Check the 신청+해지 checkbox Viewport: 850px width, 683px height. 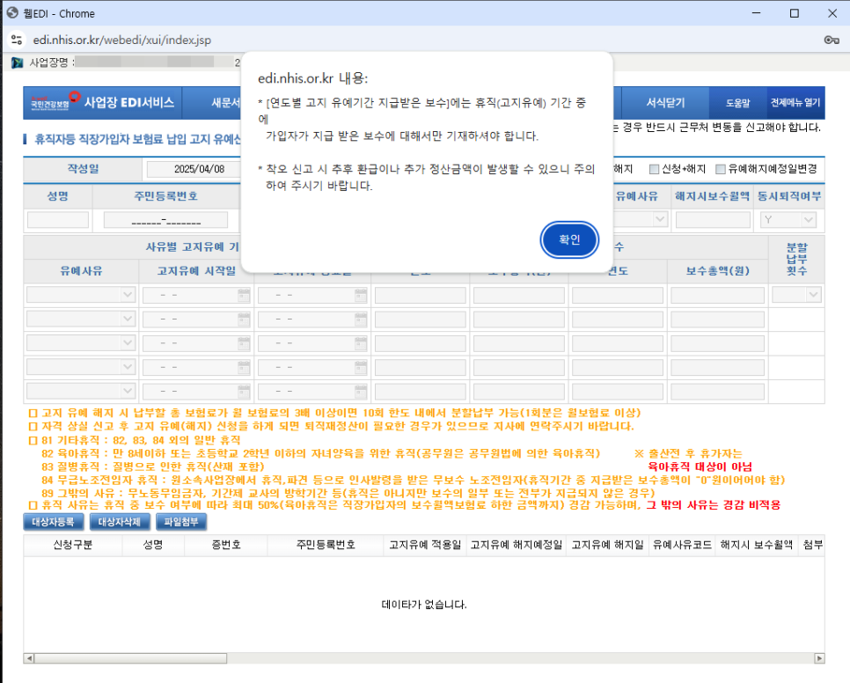click(654, 169)
